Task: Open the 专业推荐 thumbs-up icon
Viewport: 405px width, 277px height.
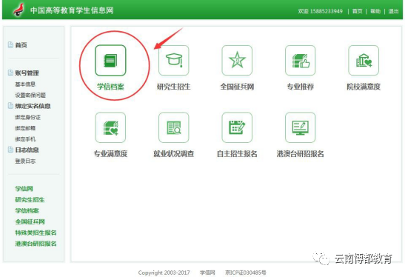Action: 301,61
